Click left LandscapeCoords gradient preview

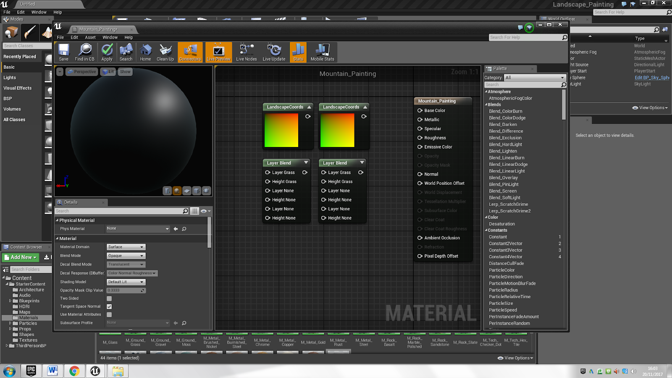click(x=281, y=130)
